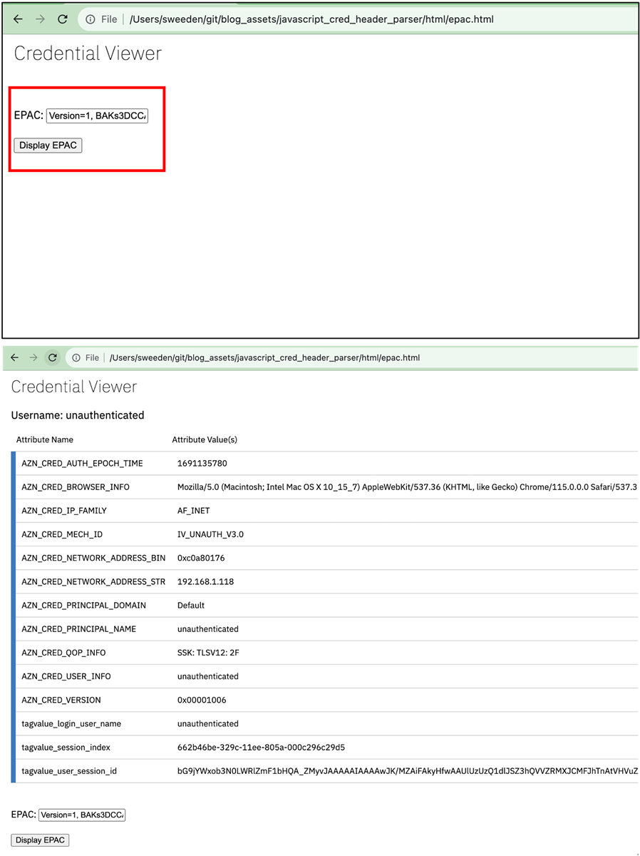Image resolution: width=640 pixels, height=856 pixels.
Task: Click Display EPAC button below the table
Action: (40, 840)
